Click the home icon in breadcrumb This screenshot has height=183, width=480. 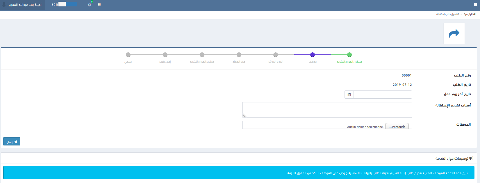point(474,14)
